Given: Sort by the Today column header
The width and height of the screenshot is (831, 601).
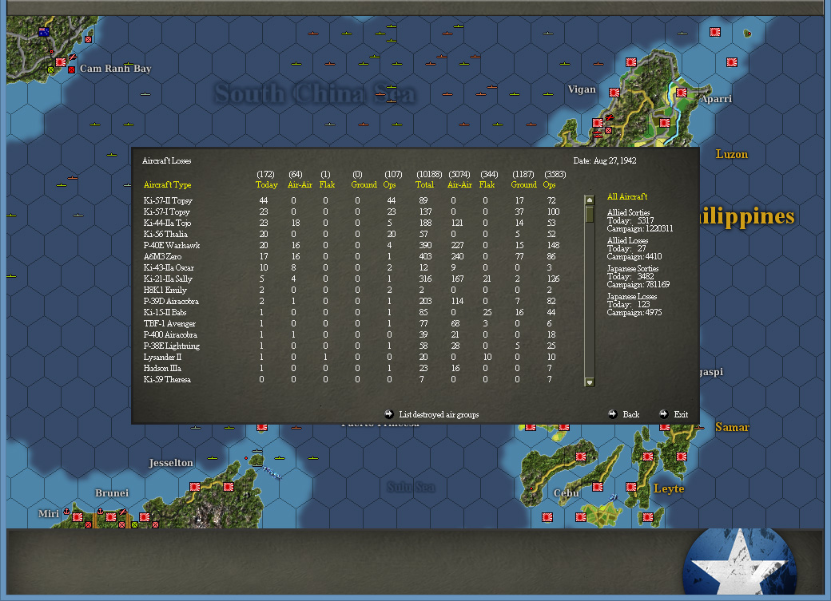Looking at the screenshot, I should (266, 184).
